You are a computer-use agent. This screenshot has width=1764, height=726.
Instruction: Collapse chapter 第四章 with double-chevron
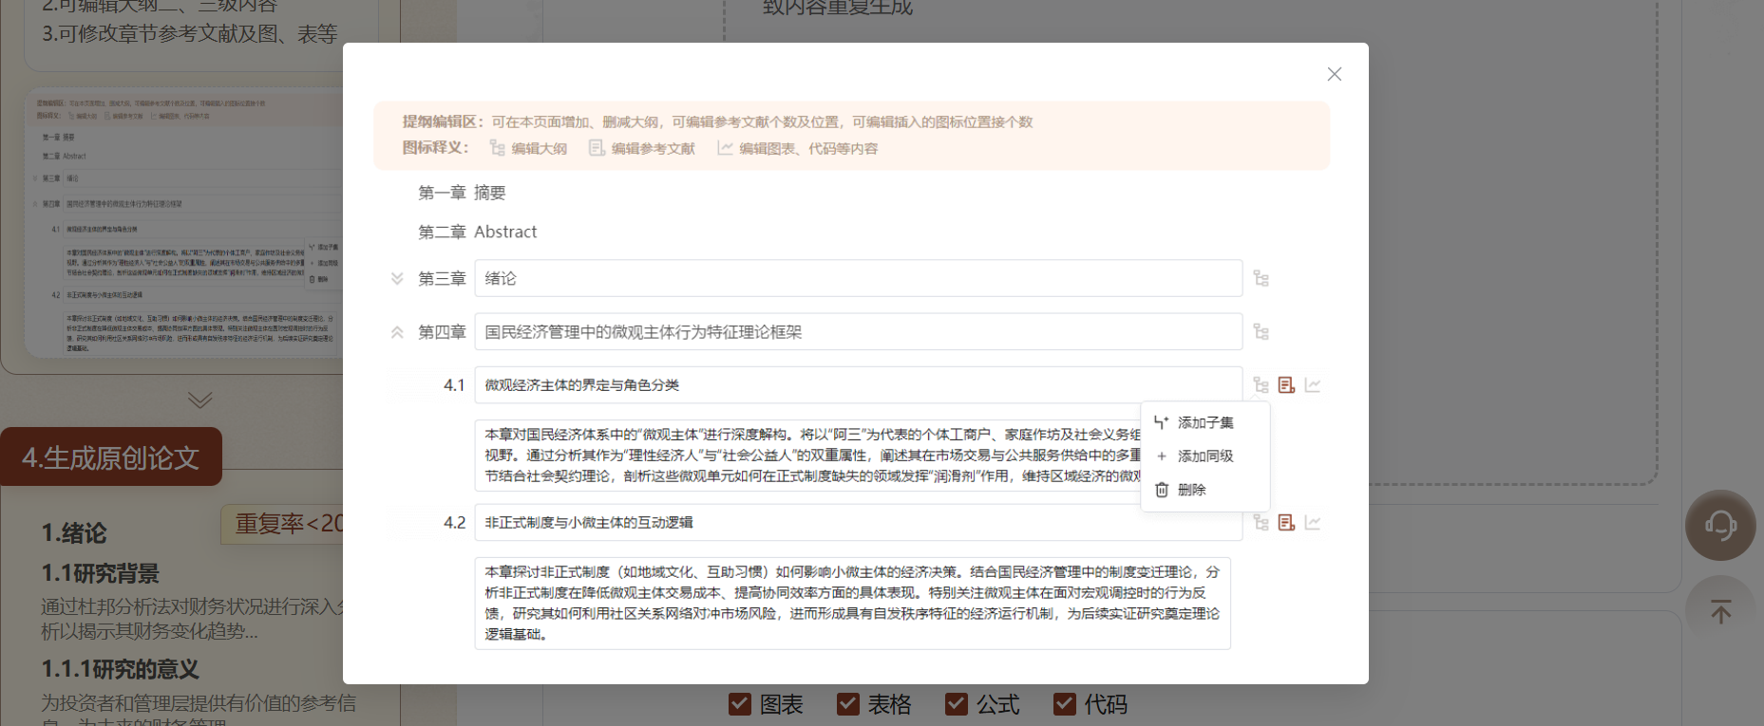tap(397, 332)
